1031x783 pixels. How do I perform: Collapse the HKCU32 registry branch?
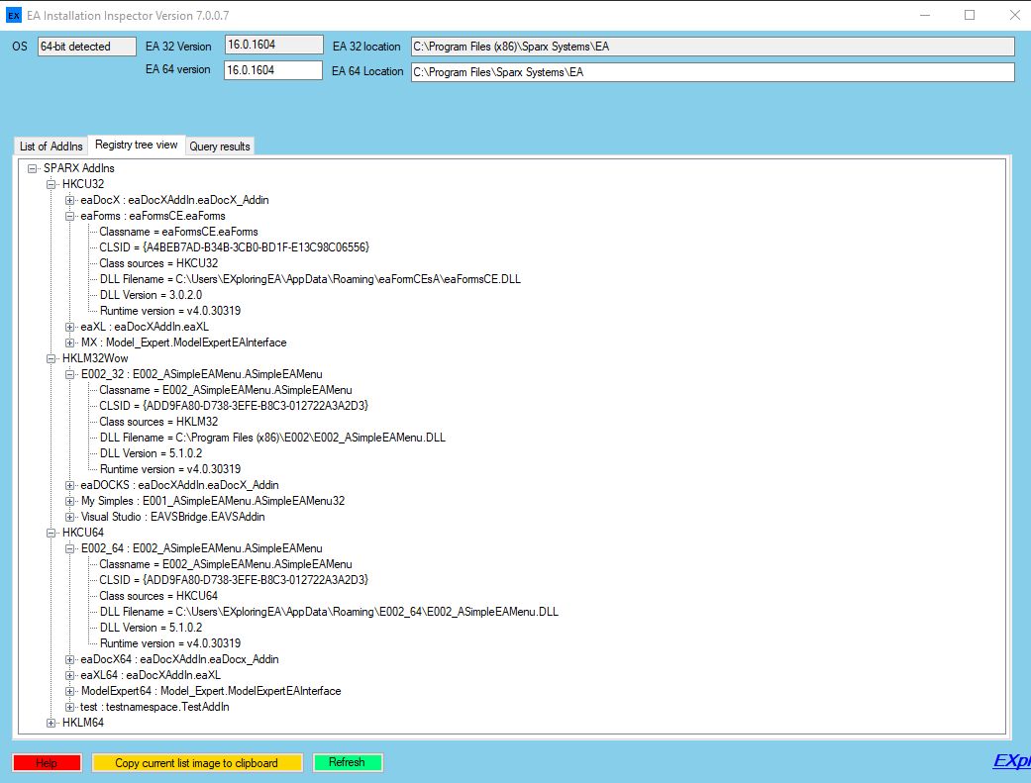pos(52,184)
